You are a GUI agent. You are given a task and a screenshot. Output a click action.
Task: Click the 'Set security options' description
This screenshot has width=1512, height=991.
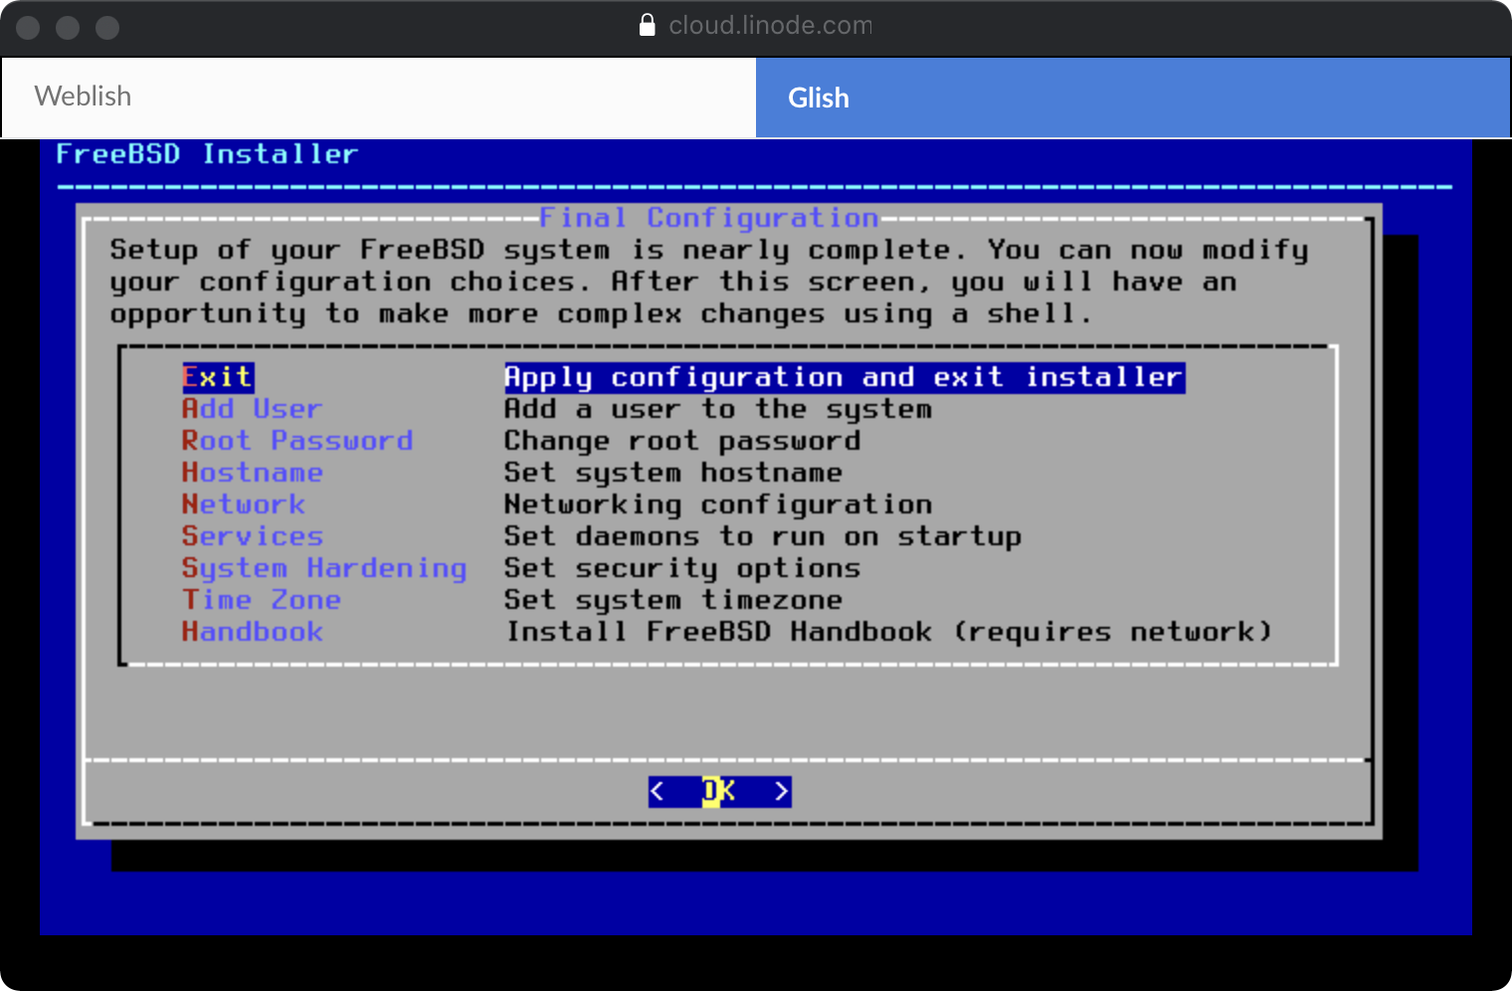tap(681, 568)
